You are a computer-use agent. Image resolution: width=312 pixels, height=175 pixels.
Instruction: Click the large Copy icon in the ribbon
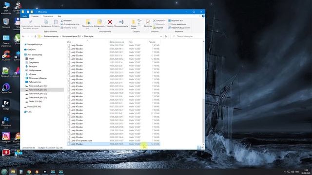click(46, 22)
